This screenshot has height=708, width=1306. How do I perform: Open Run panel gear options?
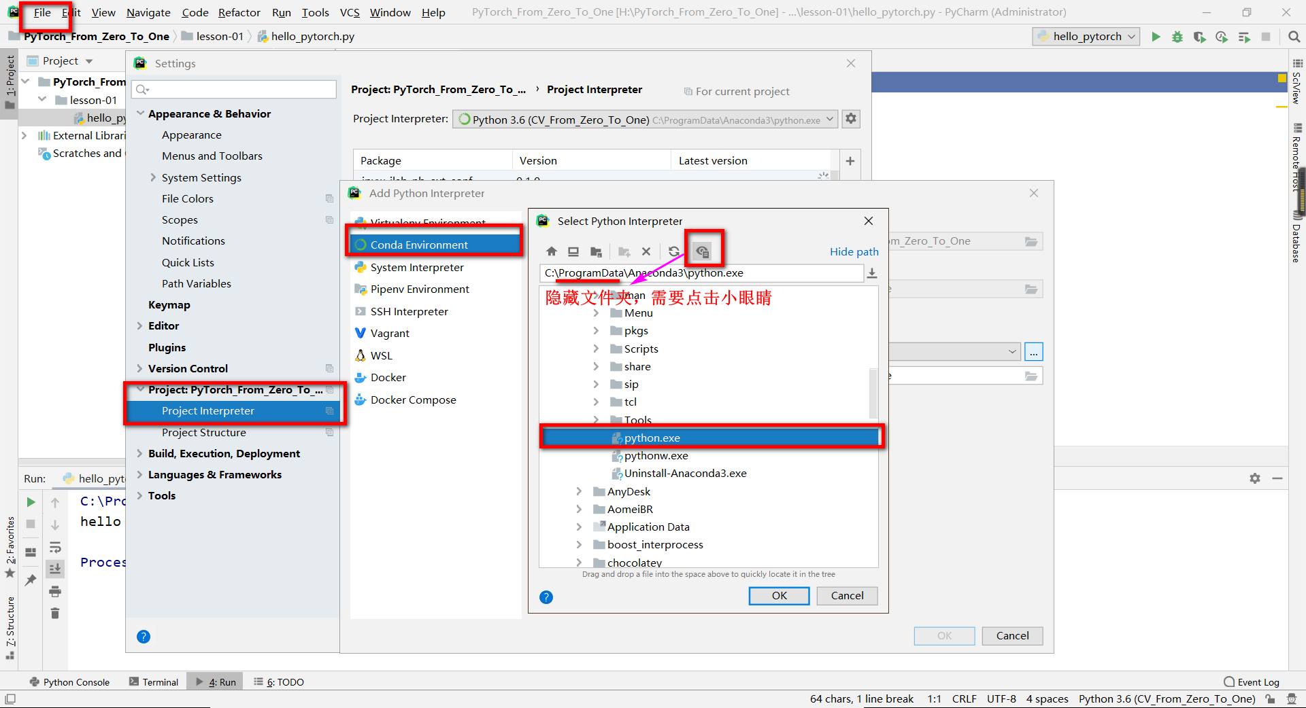(1255, 478)
